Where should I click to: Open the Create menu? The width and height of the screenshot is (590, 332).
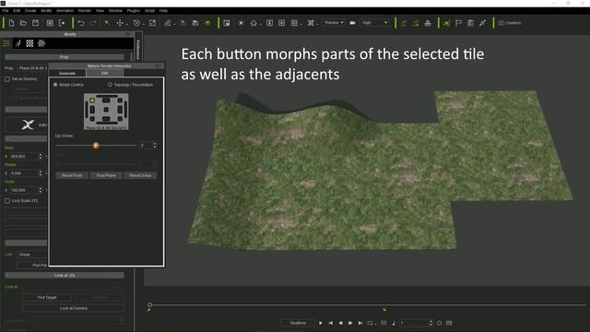(x=30, y=10)
